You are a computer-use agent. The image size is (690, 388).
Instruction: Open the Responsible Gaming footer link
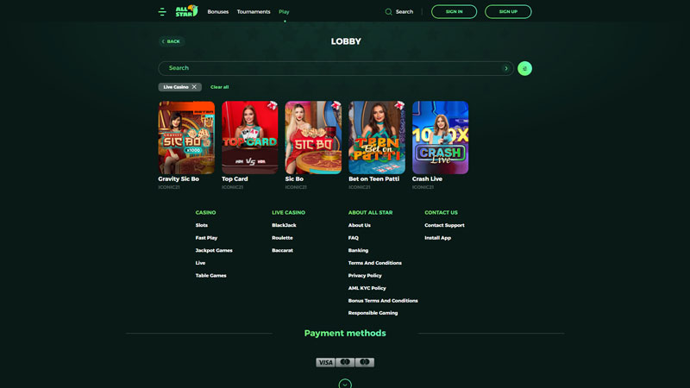(x=373, y=313)
